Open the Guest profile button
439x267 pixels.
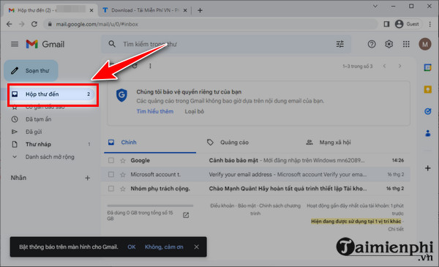[x=407, y=24]
